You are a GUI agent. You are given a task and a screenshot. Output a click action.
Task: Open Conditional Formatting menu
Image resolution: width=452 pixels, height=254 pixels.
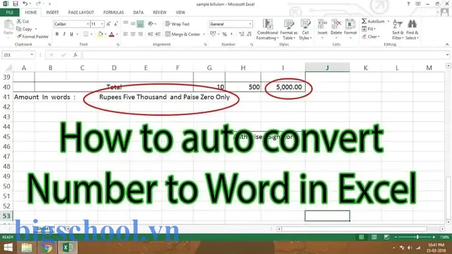pos(267,29)
